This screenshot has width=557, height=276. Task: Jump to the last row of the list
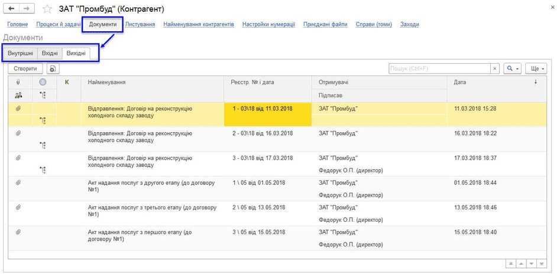click(542, 264)
